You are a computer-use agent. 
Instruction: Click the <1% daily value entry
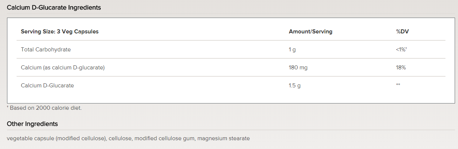401,50
